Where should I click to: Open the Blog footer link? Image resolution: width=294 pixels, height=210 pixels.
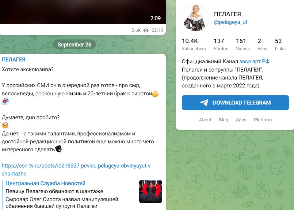(x=223, y=120)
